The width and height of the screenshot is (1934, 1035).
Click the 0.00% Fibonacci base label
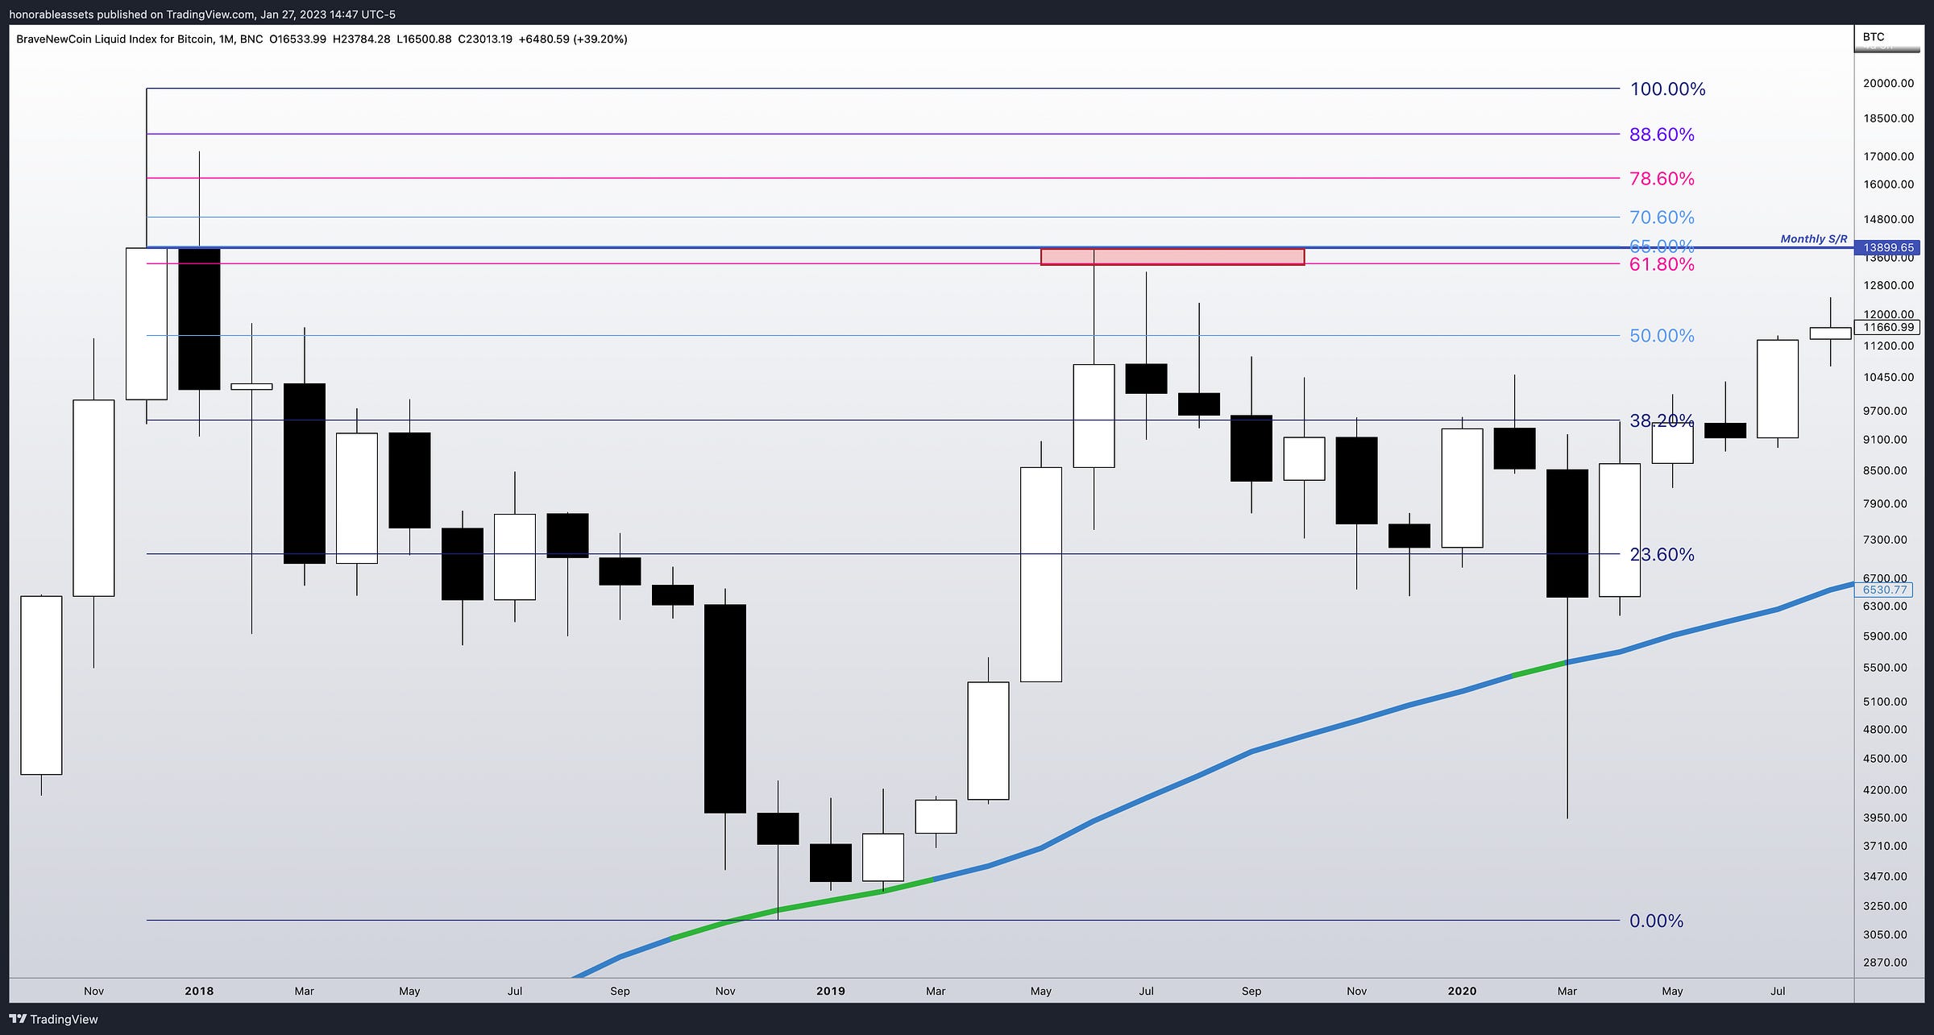[x=1656, y=921]
